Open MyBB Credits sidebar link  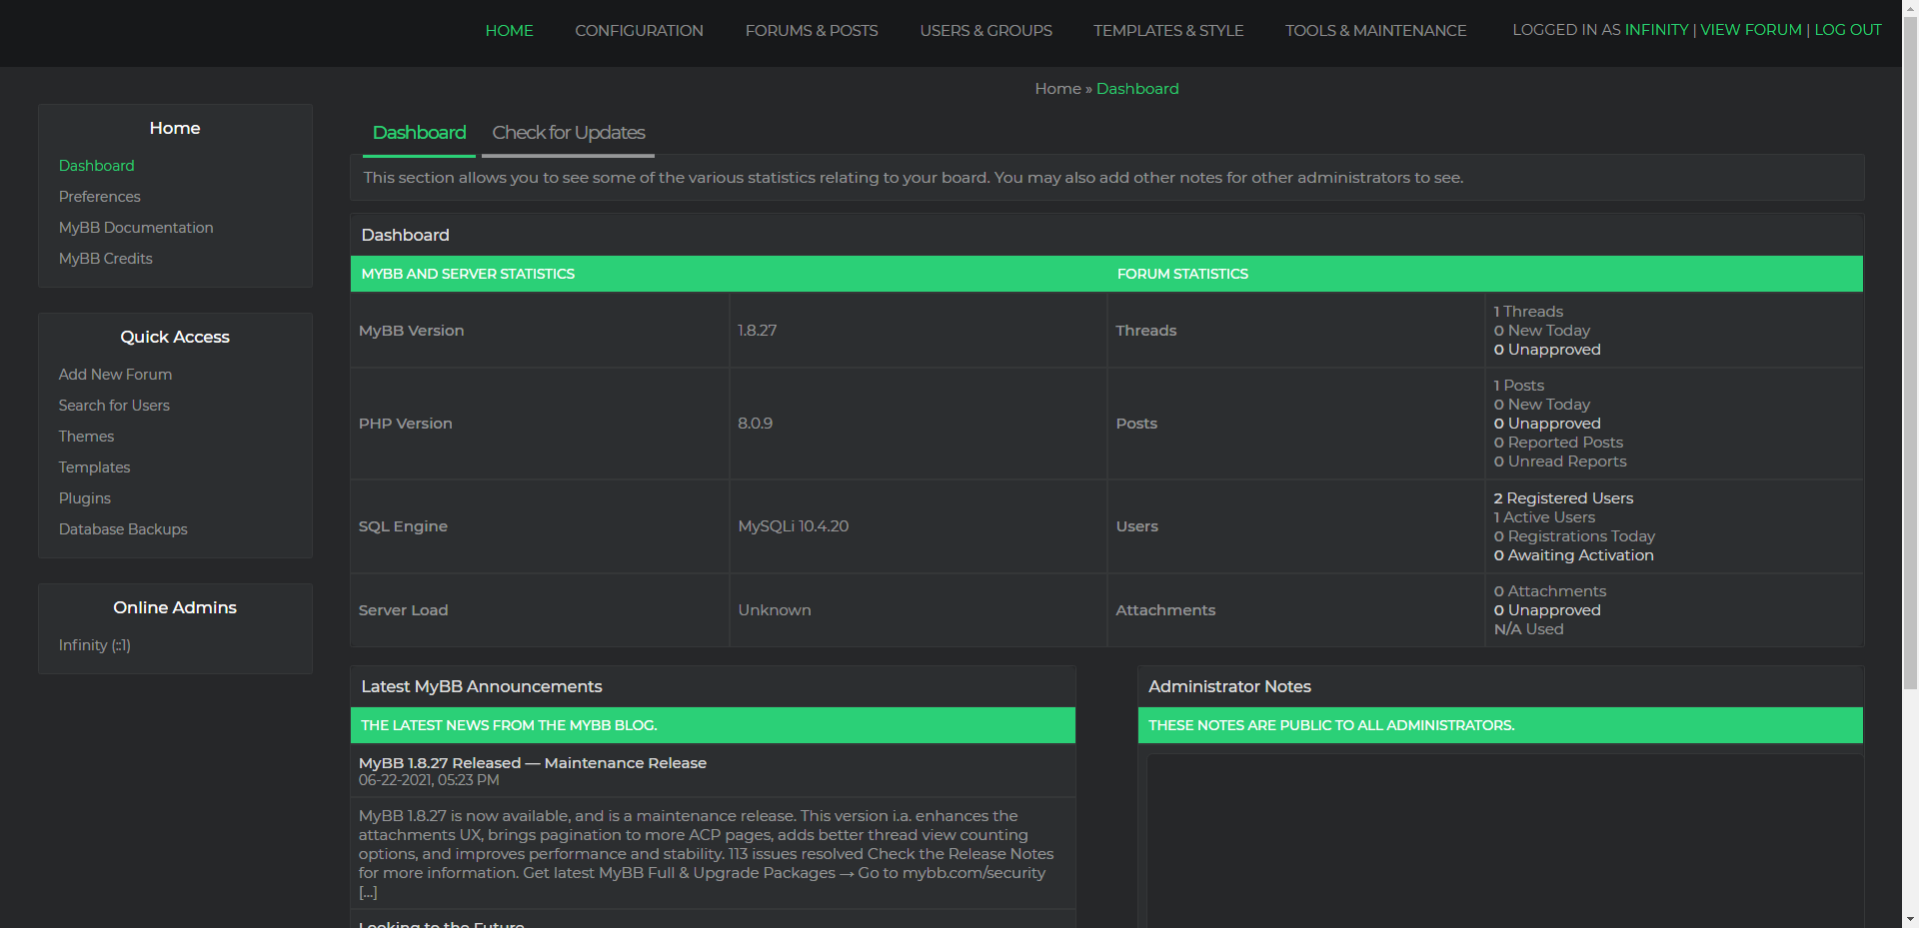pos(105,259)
